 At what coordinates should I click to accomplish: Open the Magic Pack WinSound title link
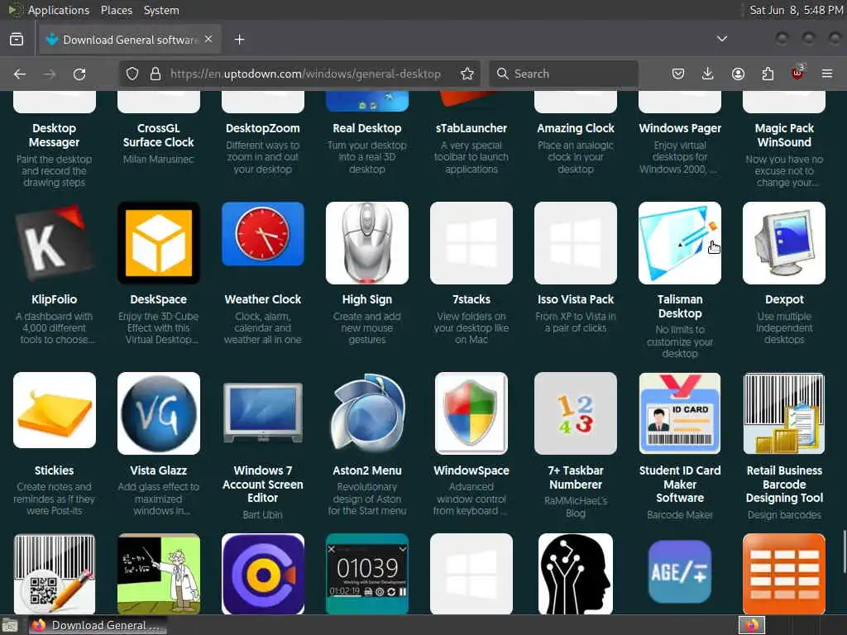(784, 135)
